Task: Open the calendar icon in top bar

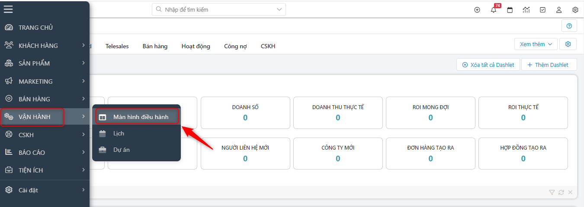Action: (x=510, y=10)
